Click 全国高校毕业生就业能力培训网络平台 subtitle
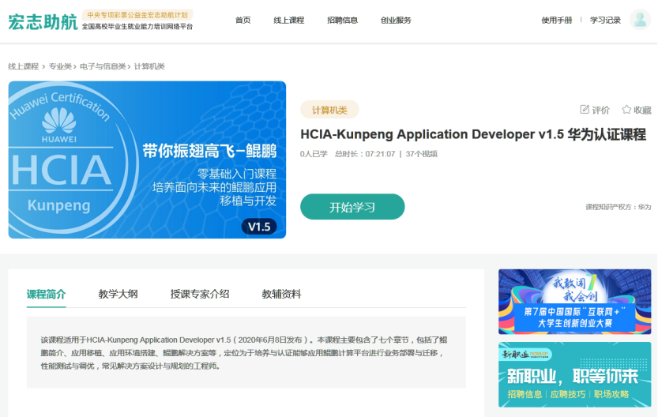The width and height of the screenshot is (658, 417). click(x=137, y=26)
